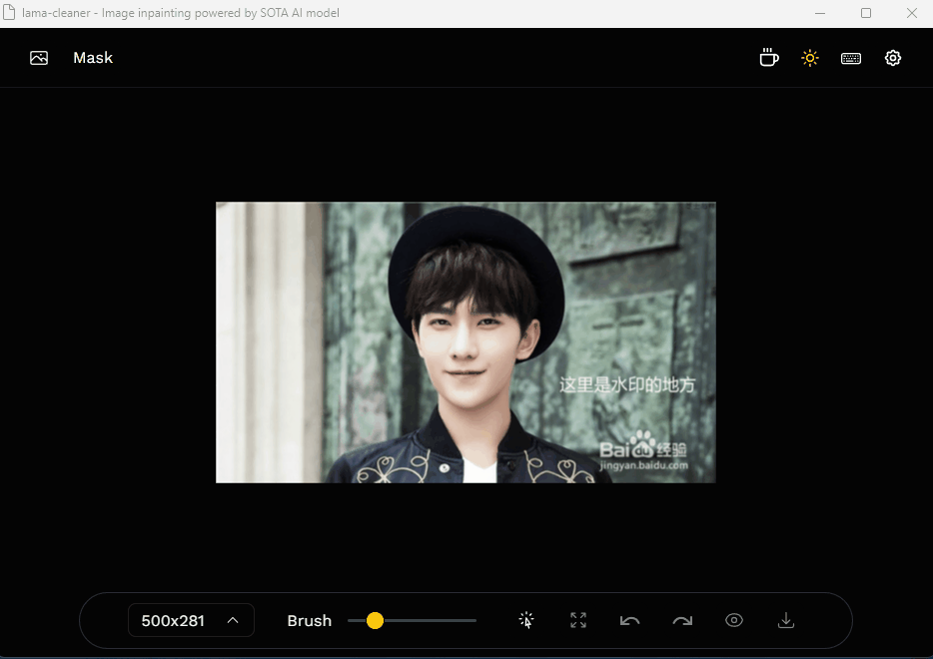The image size is (933, 659).
Task: Click the Brush label in toolbar
Action: [x=310, y=620]
